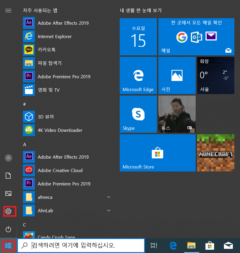Open the 서울 weather tile

coord(216,76)
